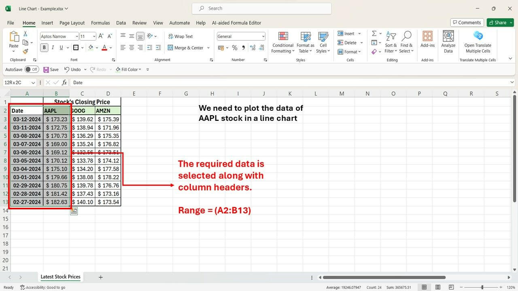The width and height of the screenshot is (518, 291).
Task: Select the Latest Stock Prices sheet tab
Action: [61, 277]
